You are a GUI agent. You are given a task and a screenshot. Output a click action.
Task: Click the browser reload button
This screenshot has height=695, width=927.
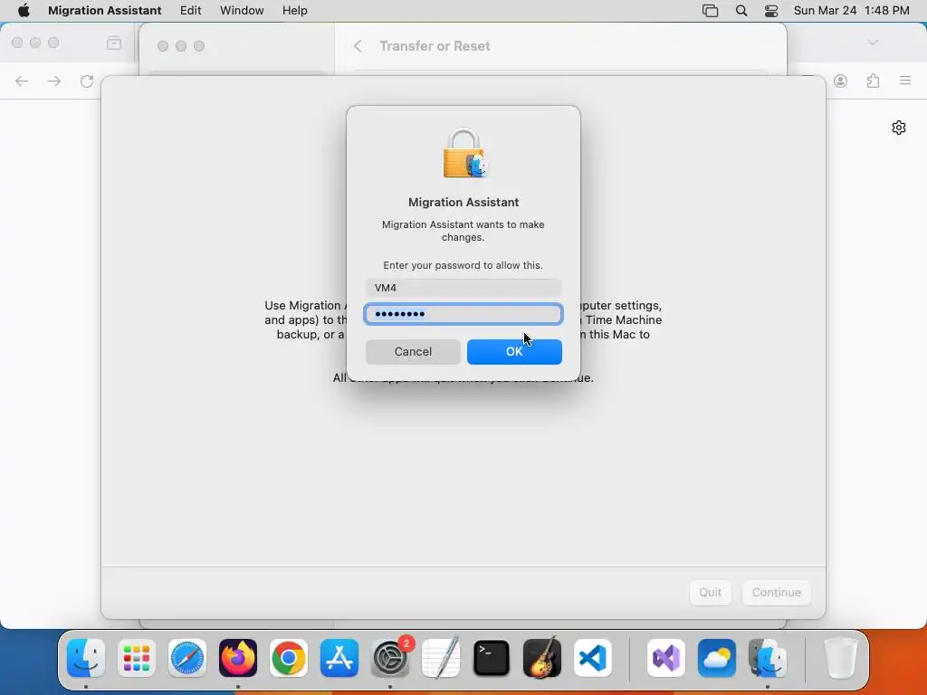point(87,81)
